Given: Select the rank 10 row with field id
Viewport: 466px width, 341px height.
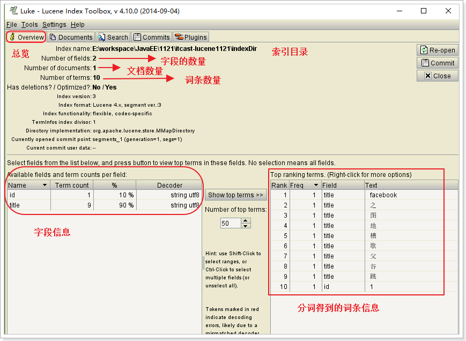Looking at the screenshot, I should 364,287.
